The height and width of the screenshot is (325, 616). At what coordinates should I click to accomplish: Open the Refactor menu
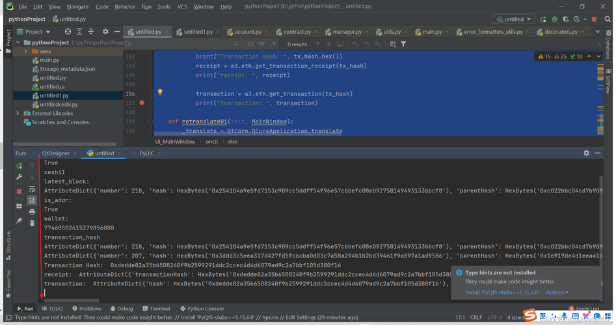coord(124,6)
